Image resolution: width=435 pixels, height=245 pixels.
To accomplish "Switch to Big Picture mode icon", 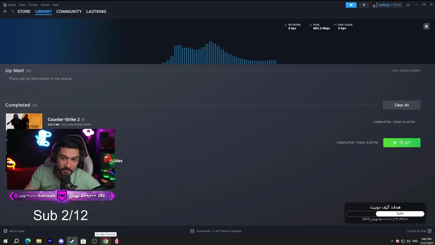I will pyautogui.click(x=408, y=5).
